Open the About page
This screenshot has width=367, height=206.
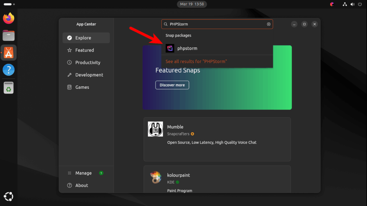click(86, 186)
